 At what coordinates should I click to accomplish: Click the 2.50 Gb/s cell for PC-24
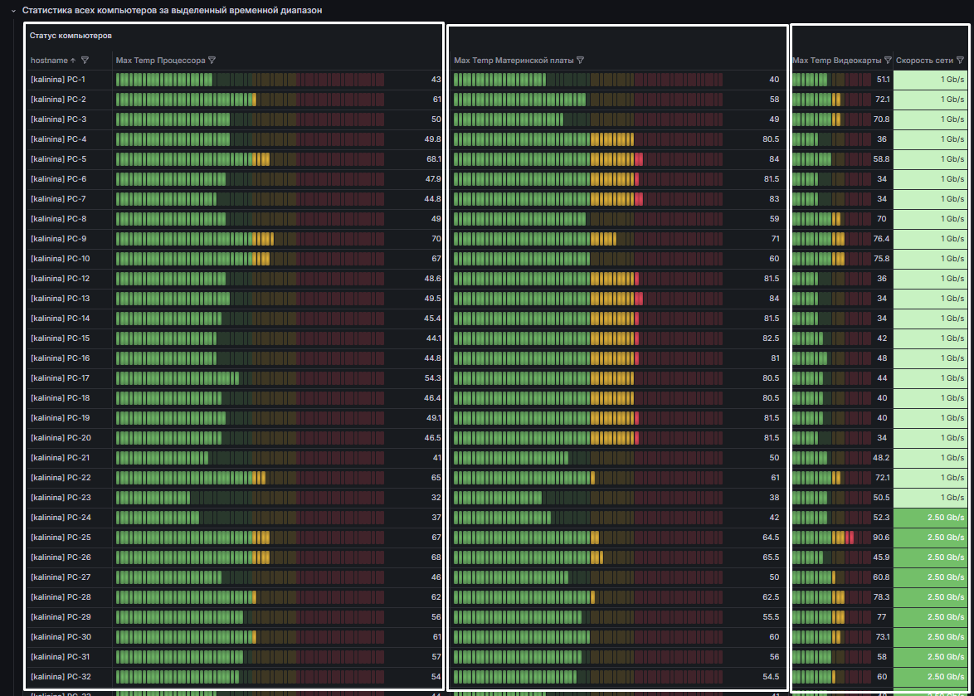pyautogui.click(x=930, y=518)
